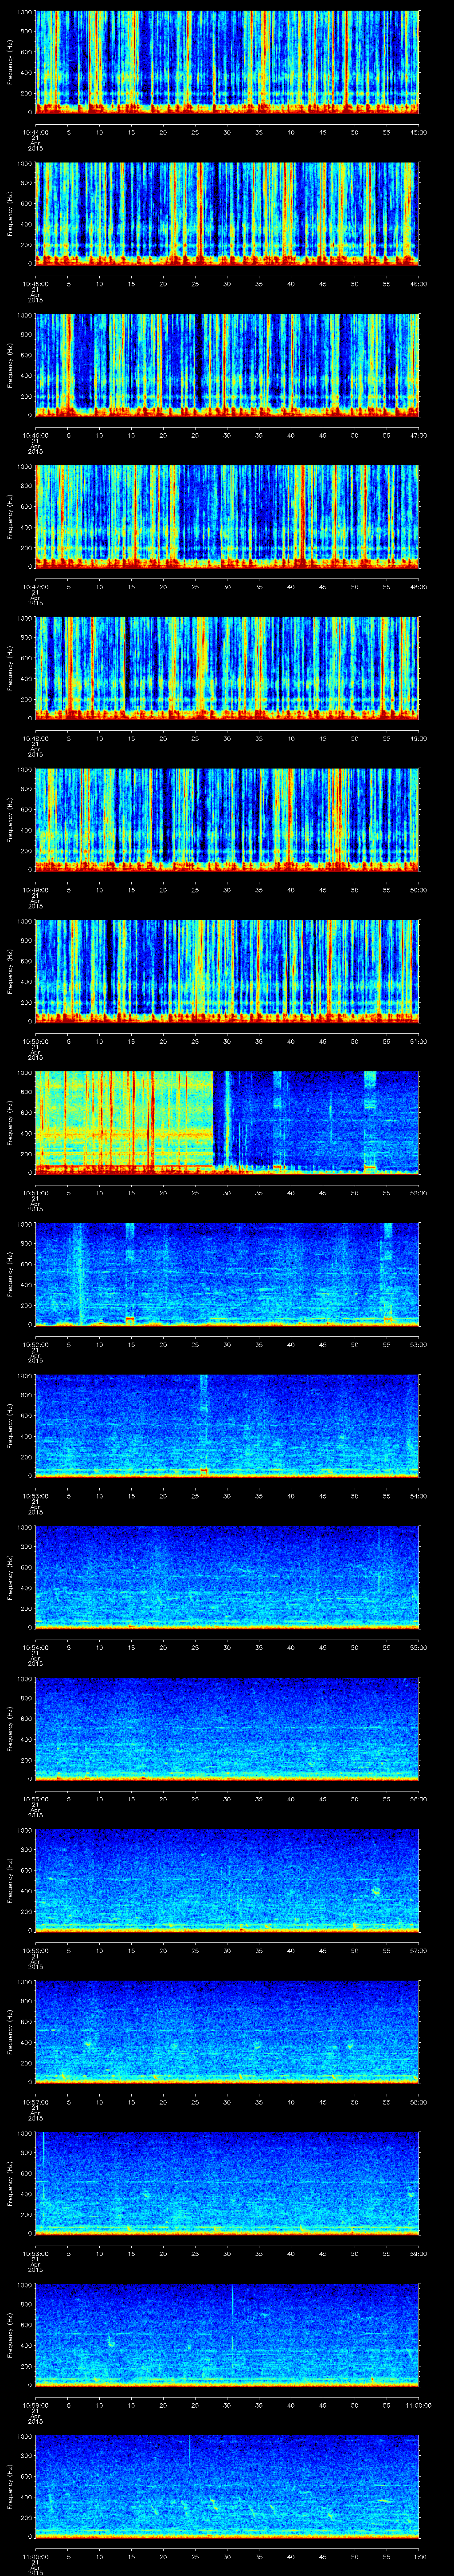Open the spectrogram panel starting at 10:49:00
Screen dimensions: 454x2576
(x=227, y=820)
